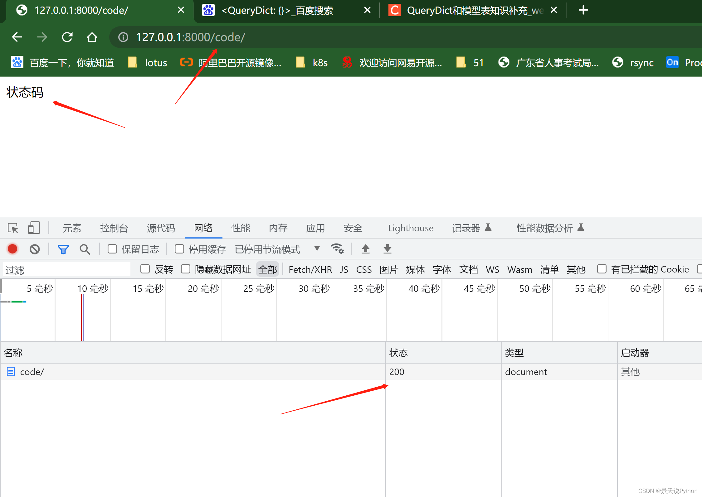Reload the current page
Screen dimensions: 702x497
[67, 37]
